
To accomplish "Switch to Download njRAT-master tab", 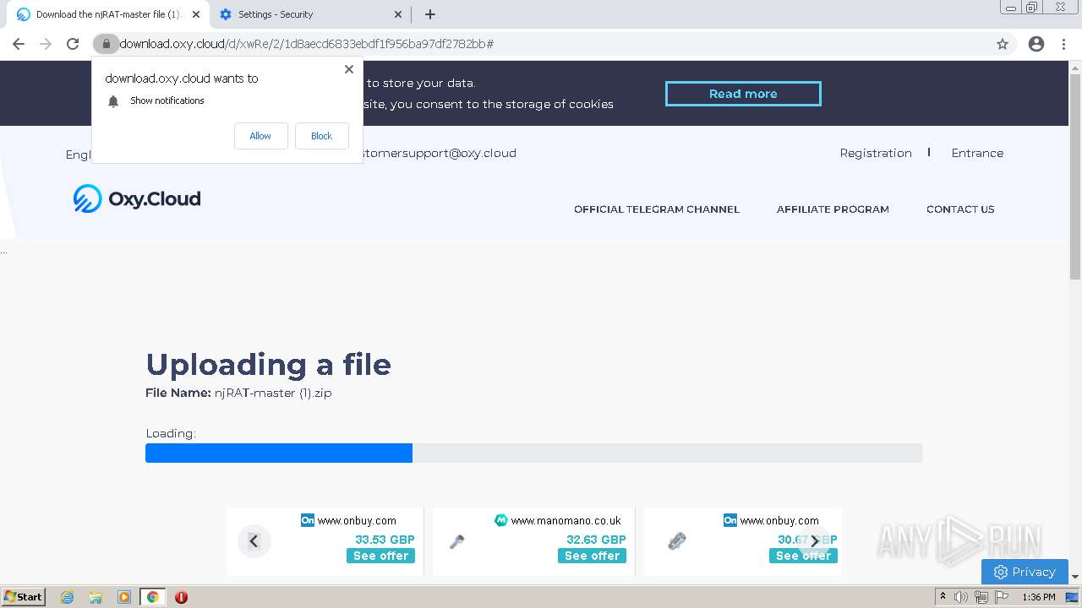I will click(107, 14).
